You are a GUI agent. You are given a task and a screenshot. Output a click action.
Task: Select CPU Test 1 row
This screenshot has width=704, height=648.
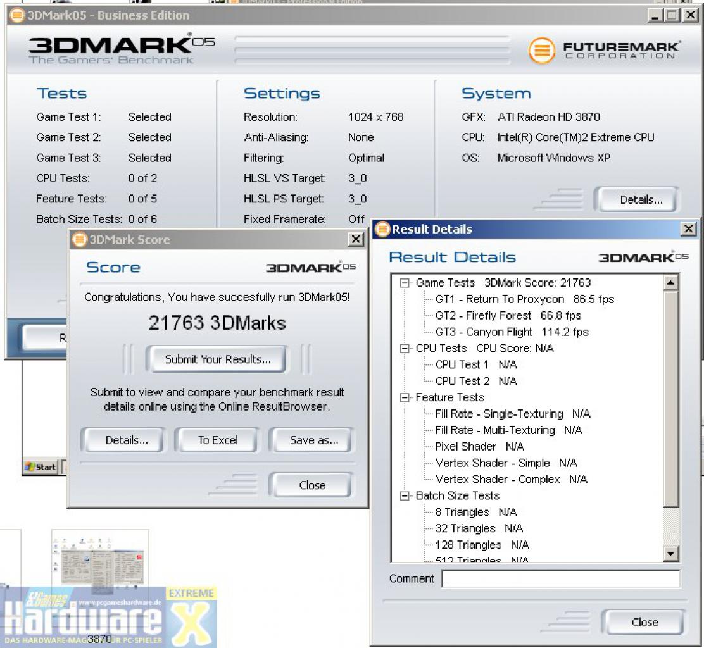[x=476, y=365]
